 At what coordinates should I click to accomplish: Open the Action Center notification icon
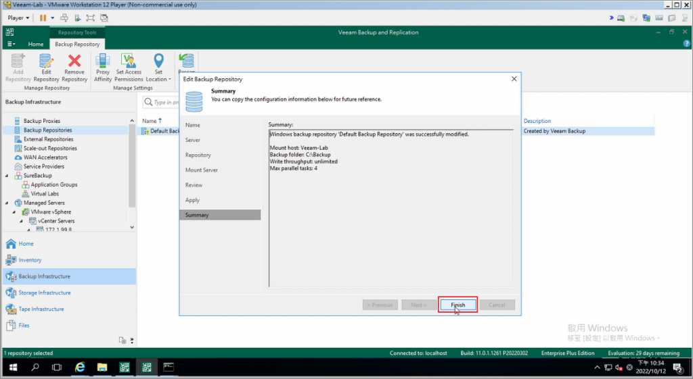click(677, 367)
